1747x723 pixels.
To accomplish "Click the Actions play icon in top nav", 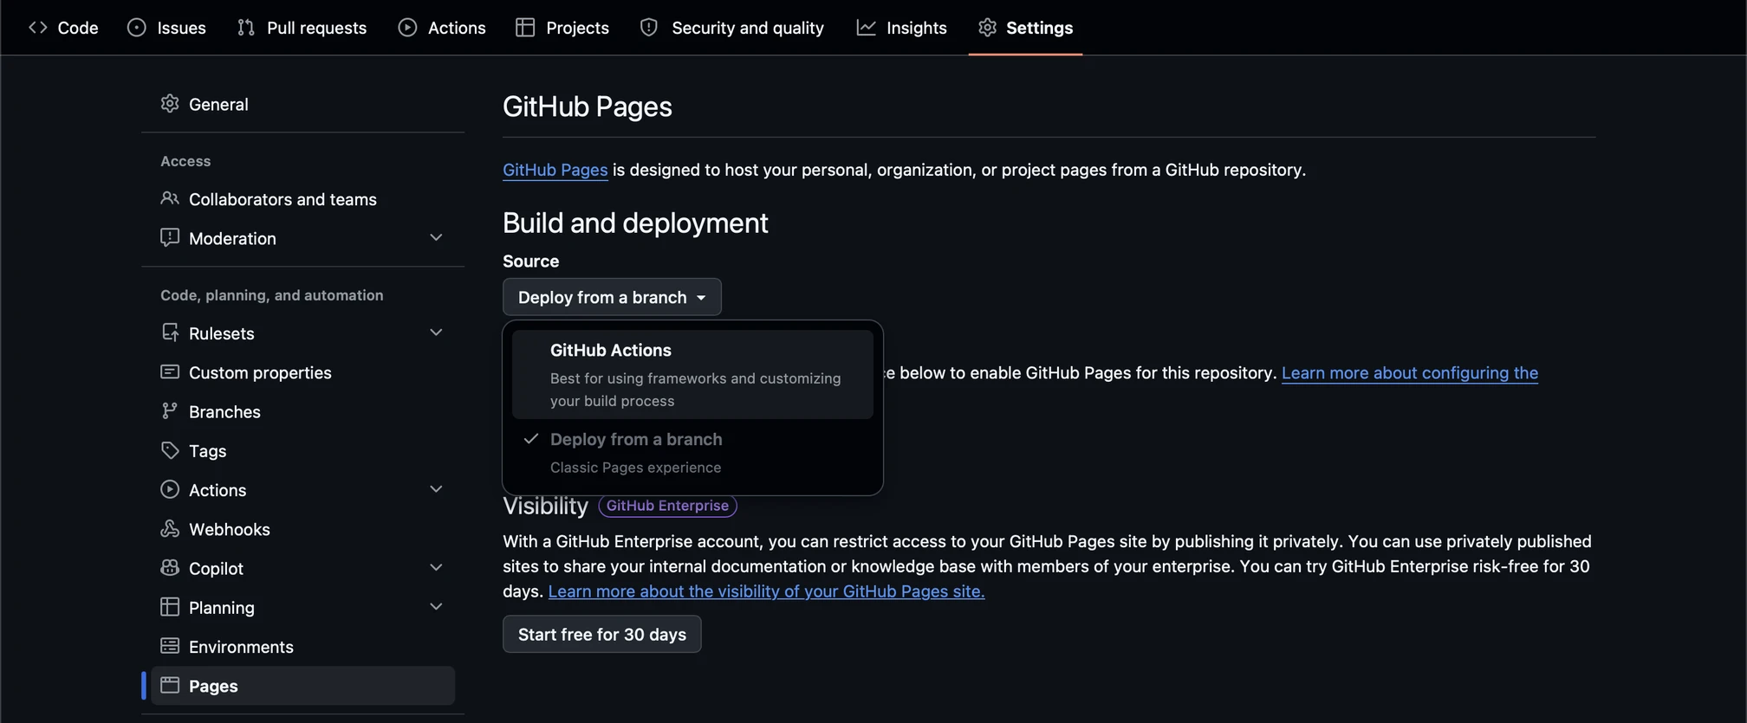I will point(407,28).
